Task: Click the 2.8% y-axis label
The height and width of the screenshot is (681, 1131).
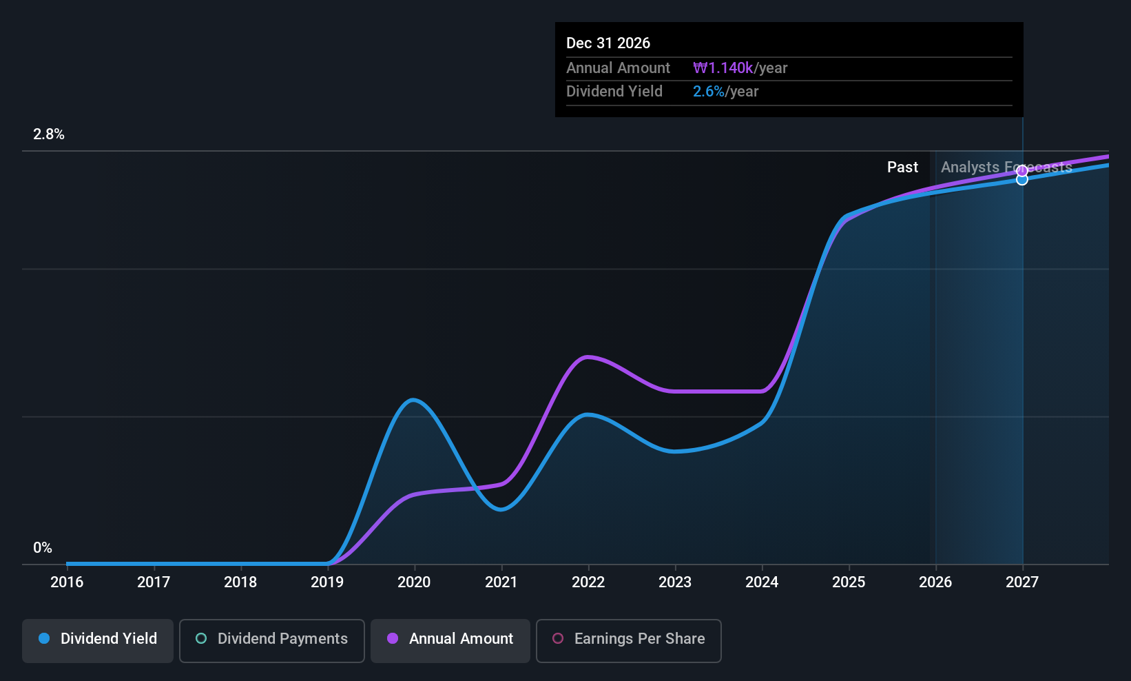Action: (x=49, y=134)
